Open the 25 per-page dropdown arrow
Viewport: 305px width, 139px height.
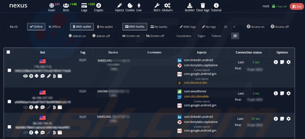[x=234, y=27]
